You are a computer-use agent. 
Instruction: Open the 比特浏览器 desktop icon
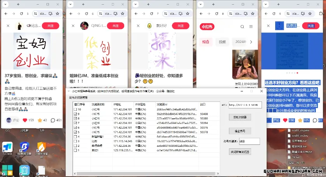[x=24, y=148]
